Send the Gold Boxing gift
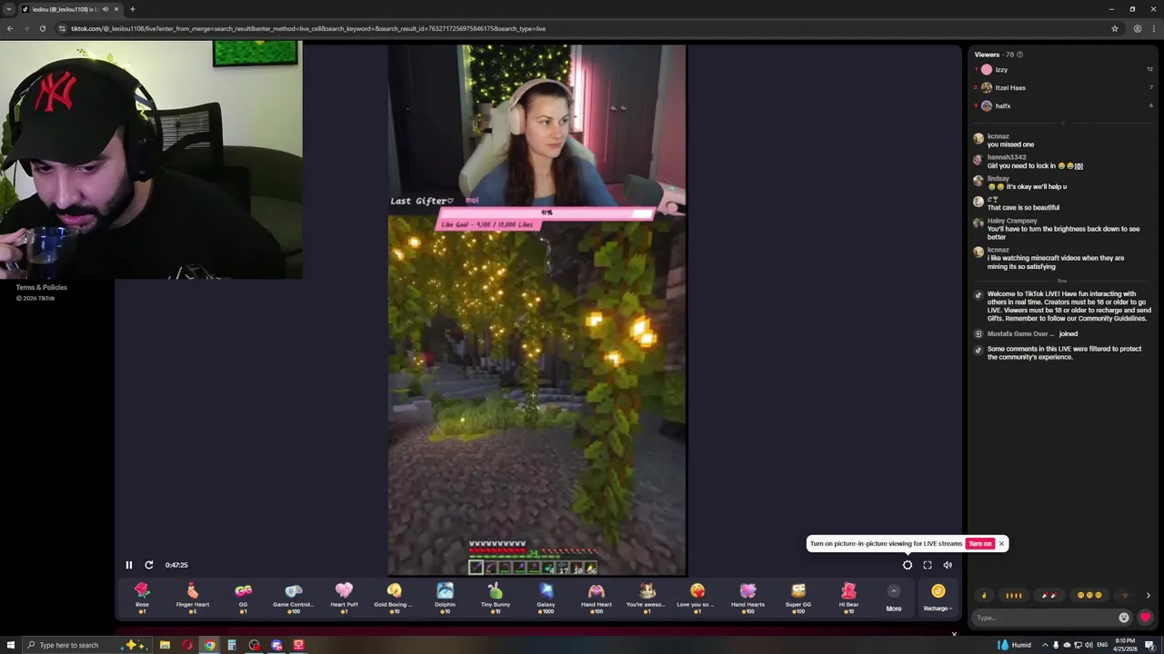 click(394, 598)
